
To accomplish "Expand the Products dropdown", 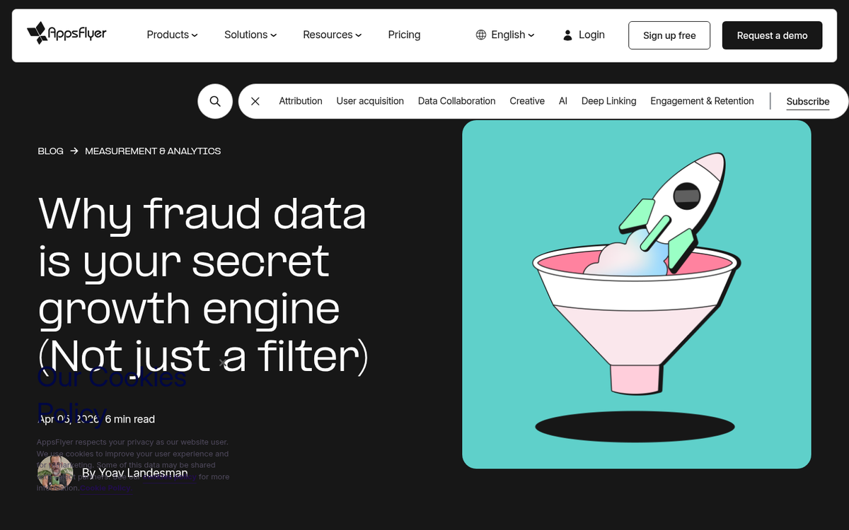I will (172, 35).
